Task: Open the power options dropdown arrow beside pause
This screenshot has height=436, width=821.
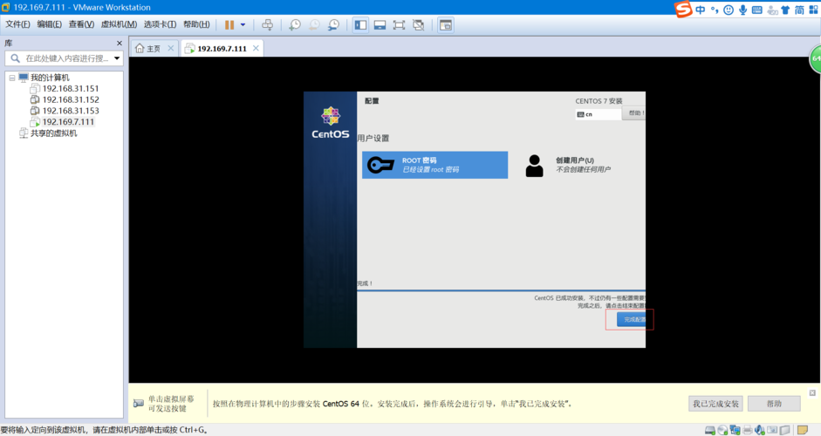Action: coord(243,24)
